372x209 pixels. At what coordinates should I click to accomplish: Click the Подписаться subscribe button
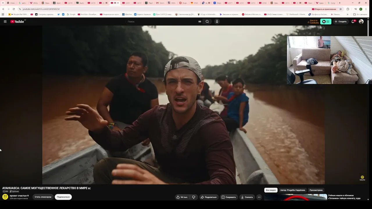tap(63, 197)
